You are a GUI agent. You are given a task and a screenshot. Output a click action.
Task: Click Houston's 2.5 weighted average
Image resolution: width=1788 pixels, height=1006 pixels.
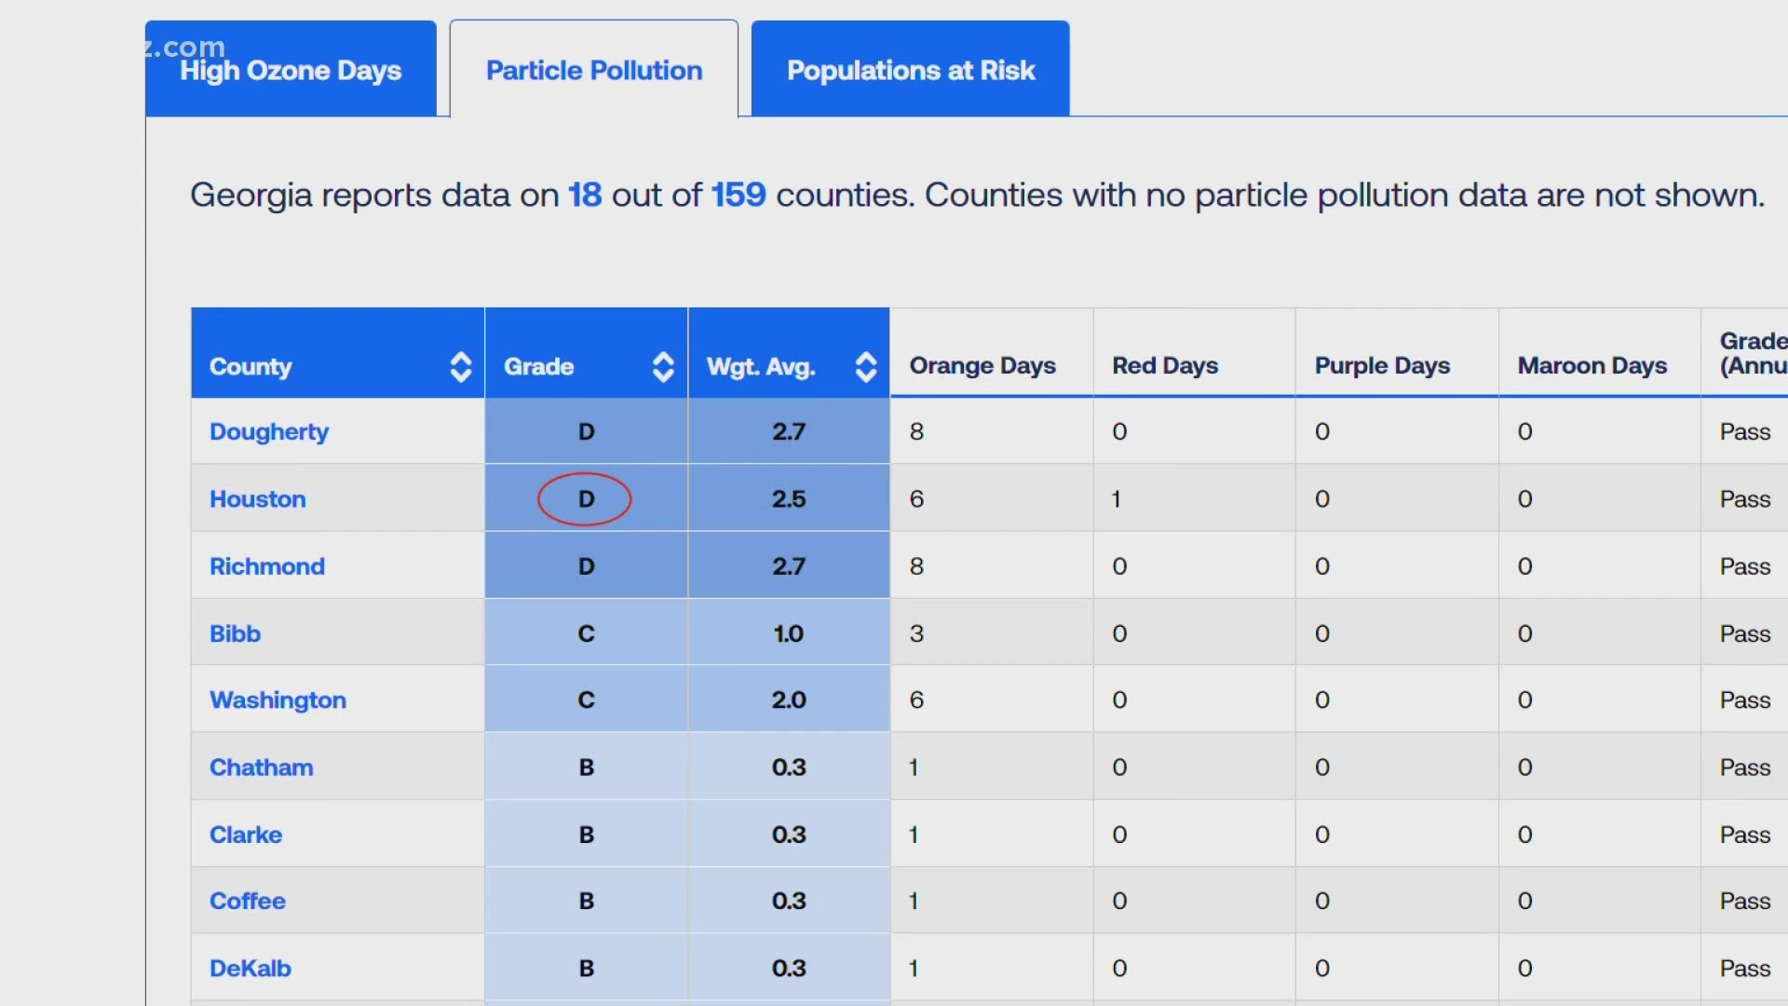pyautogui.click(x=789, y=499)
